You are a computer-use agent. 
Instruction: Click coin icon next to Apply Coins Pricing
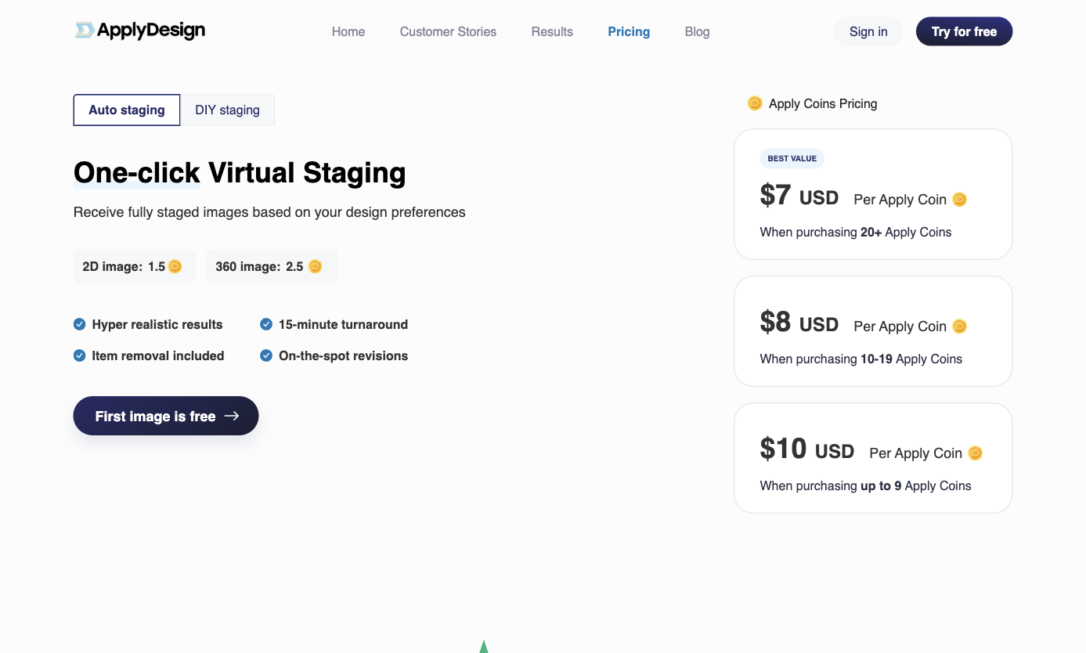755,103
